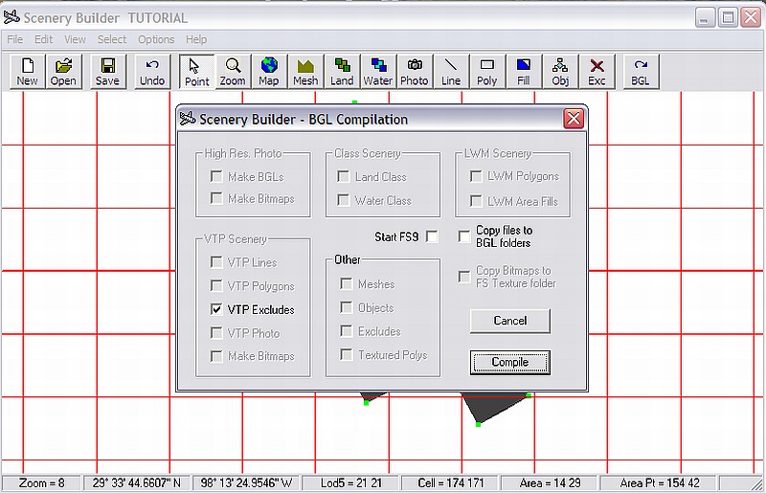Image resolution: width=766 pixels, height=493 pixels.
Task: Toggle the VTP Polygons checkbox
Action: [216, 285]
